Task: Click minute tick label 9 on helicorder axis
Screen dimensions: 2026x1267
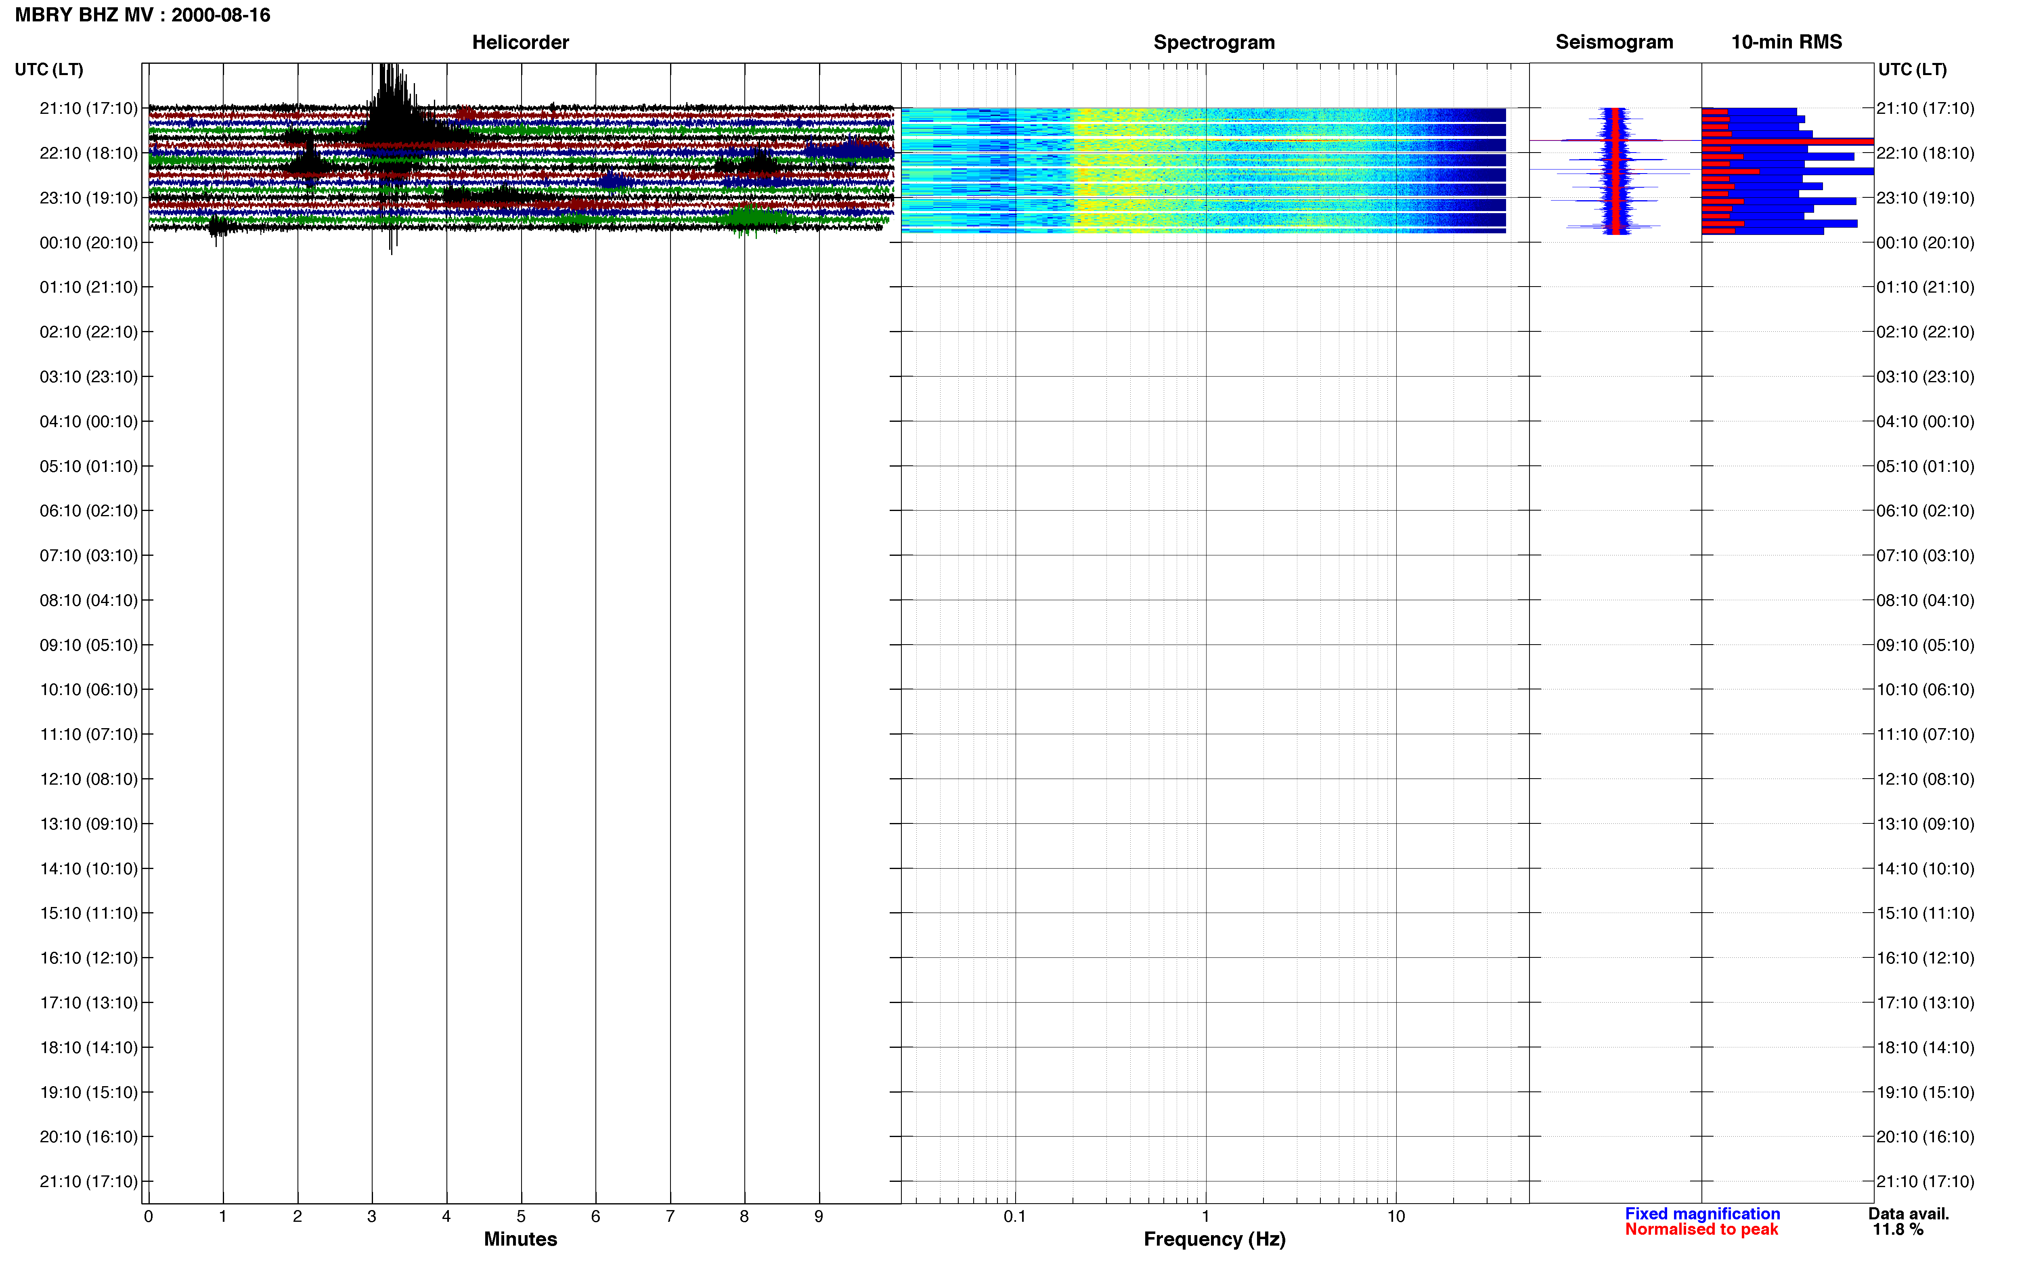Action: [x=819, y=1217]
